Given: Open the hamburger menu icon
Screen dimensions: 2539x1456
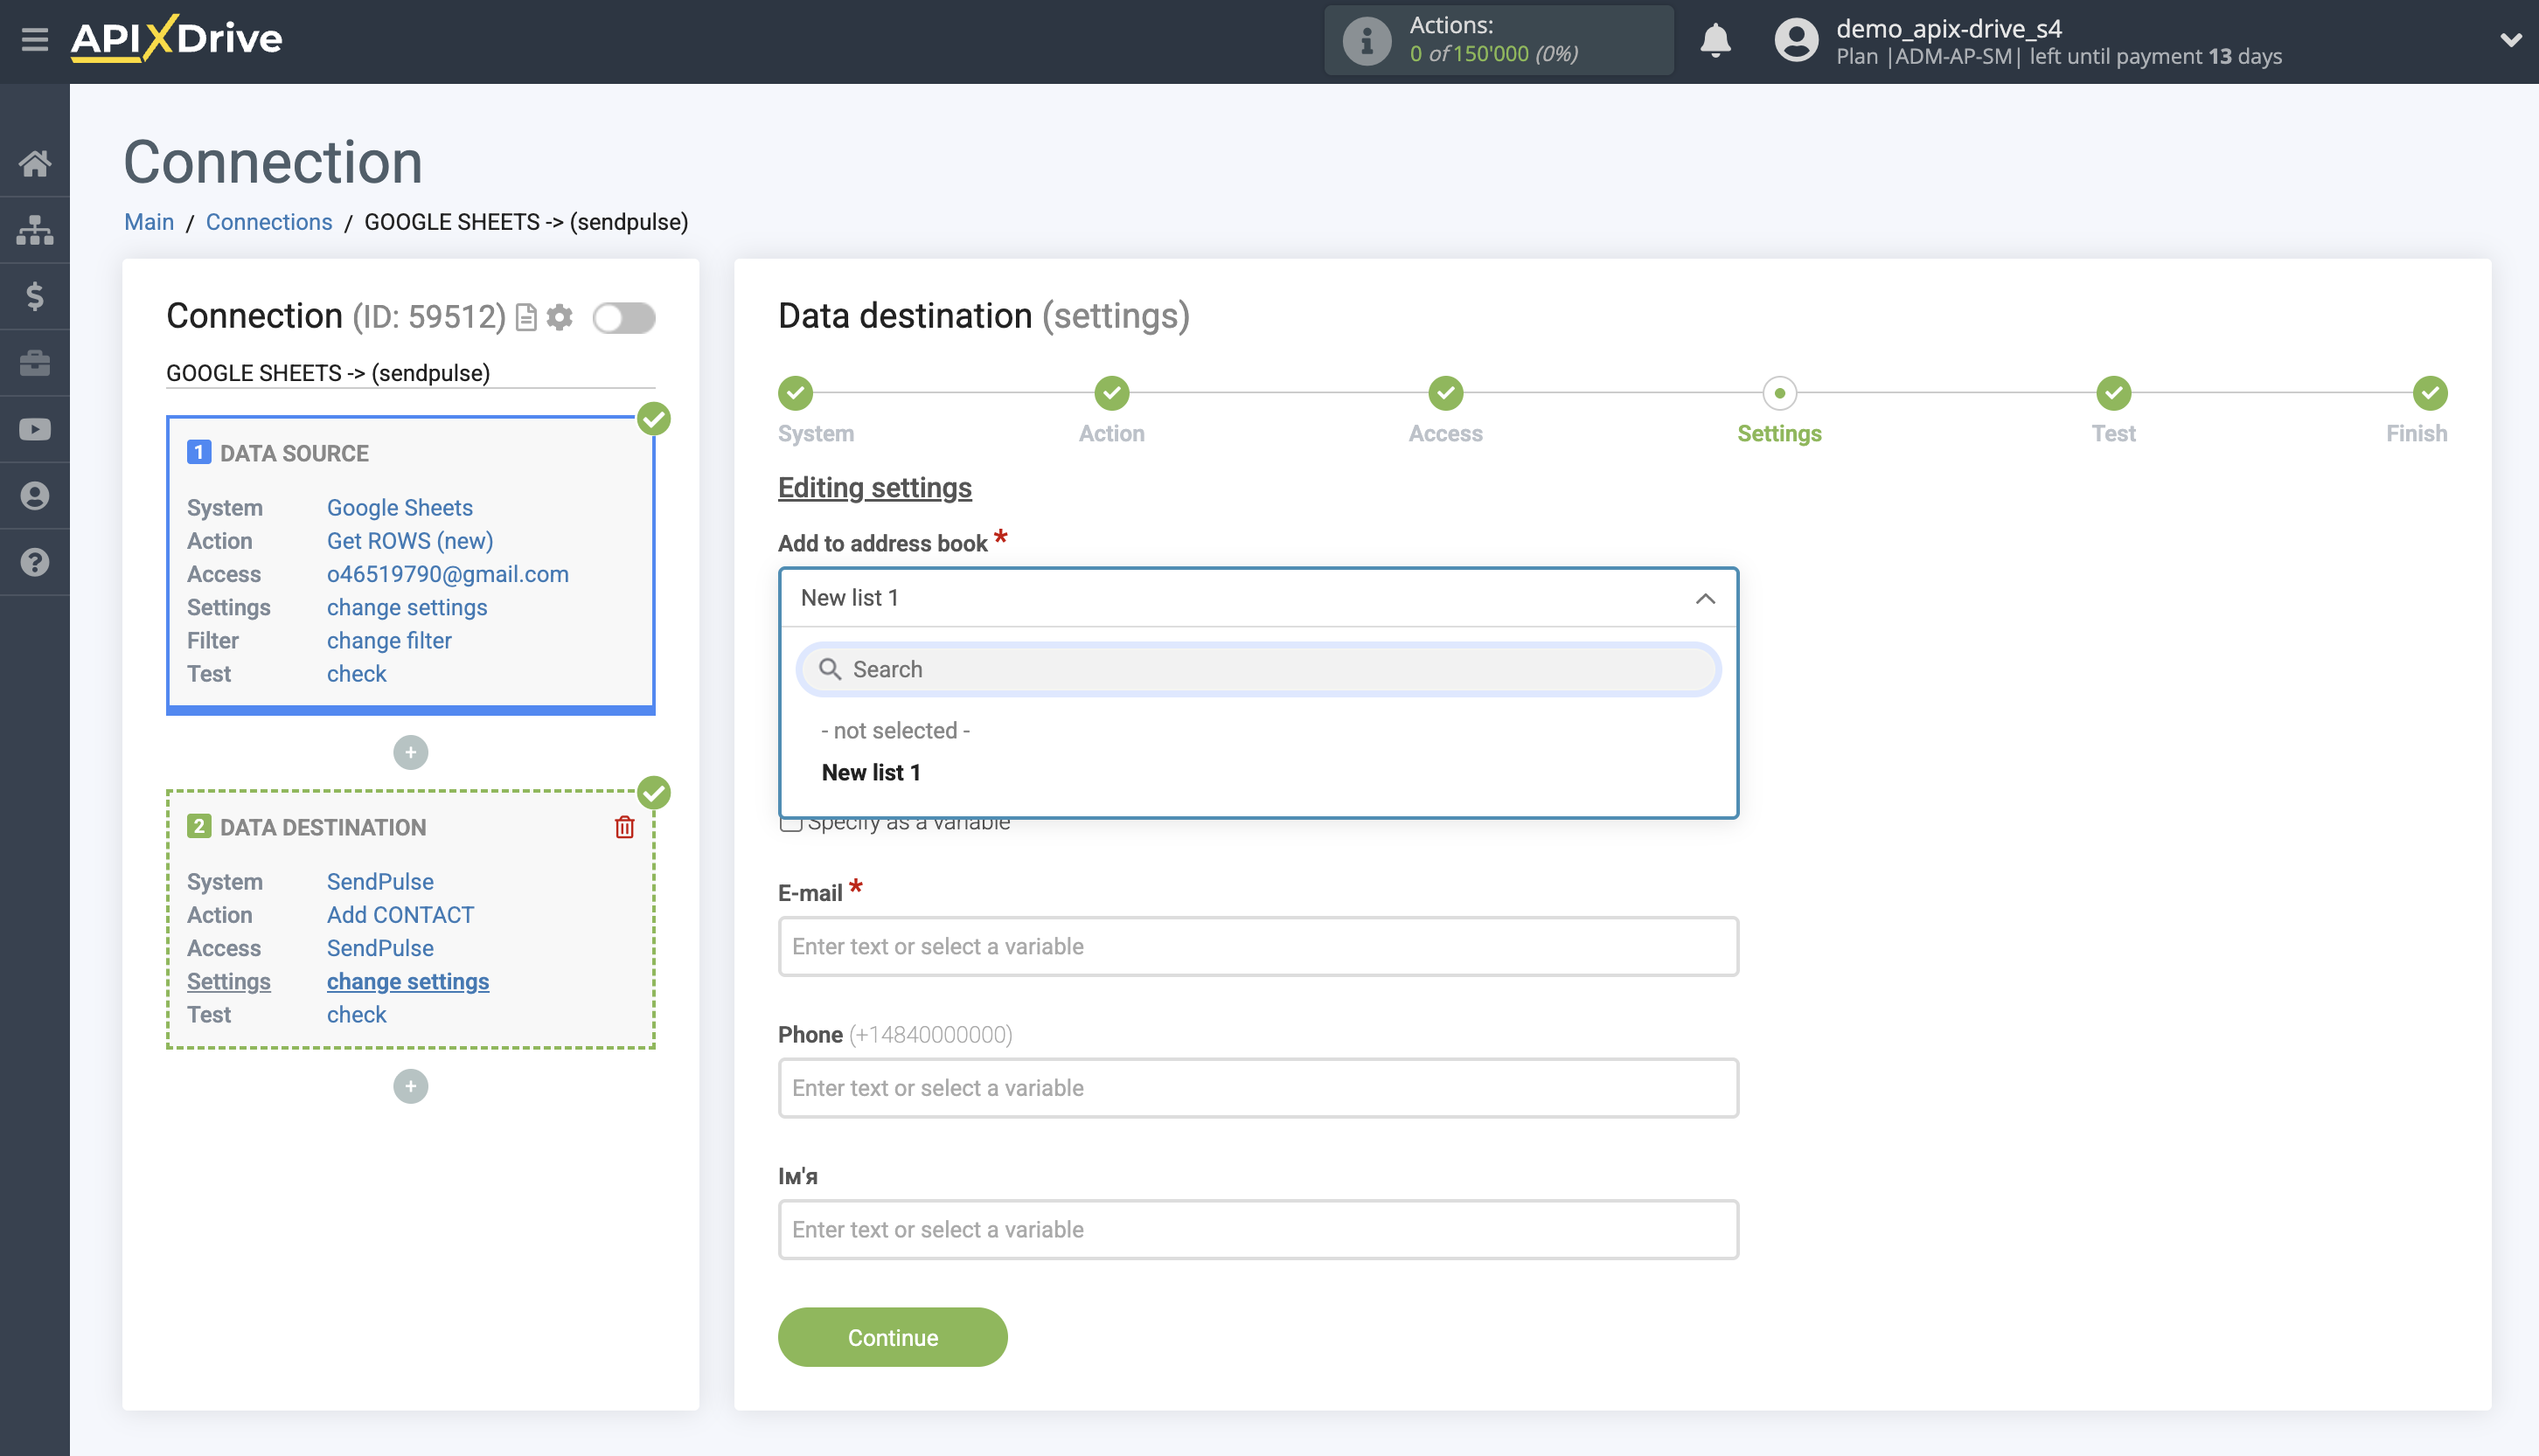Looking at the screenshot, I should click(x=35, y=39).
